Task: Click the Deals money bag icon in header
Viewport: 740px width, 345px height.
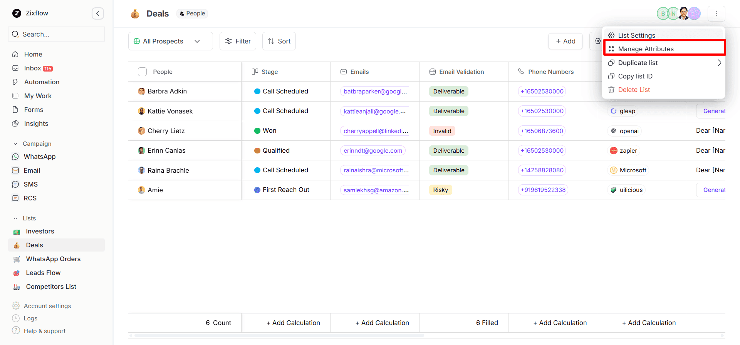Action: pos(135,14)
